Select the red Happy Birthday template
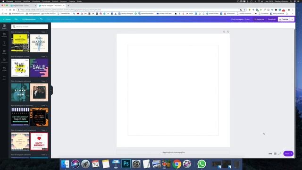The width and height of the screenshot is (302, 170). click(x=39, y=142)
